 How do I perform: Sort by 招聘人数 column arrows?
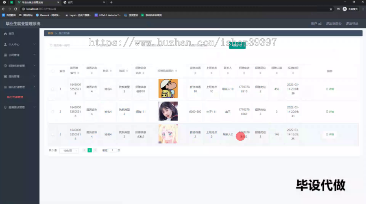[277, 73]
